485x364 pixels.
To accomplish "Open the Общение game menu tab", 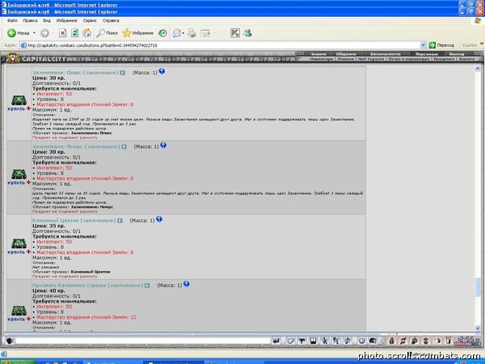I will [346, 54].
